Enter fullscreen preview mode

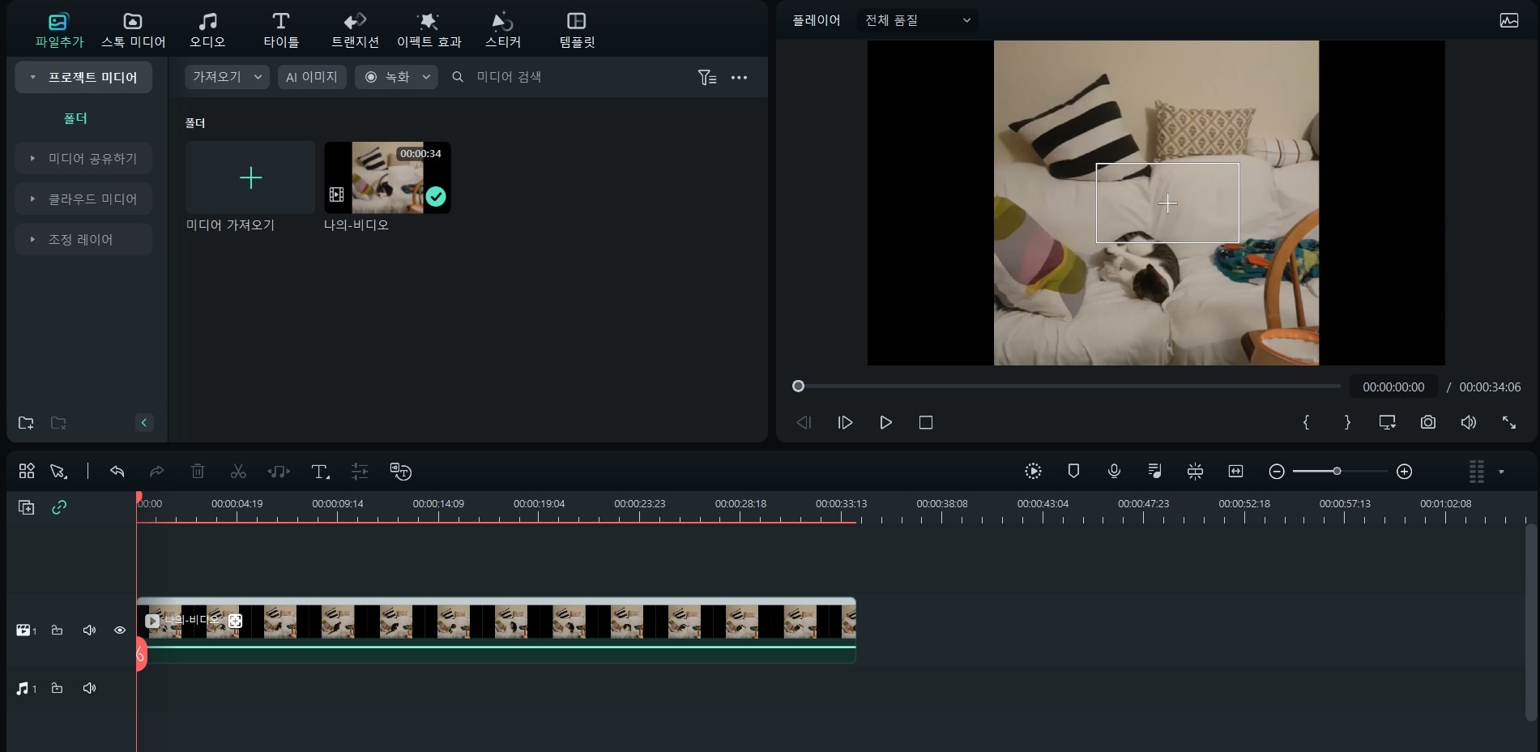coord(1508,422)
